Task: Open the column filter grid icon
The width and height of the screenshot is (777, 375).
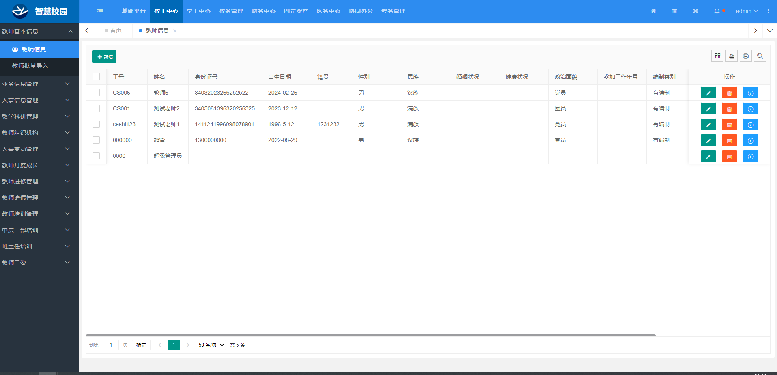Action: (717, 56)
